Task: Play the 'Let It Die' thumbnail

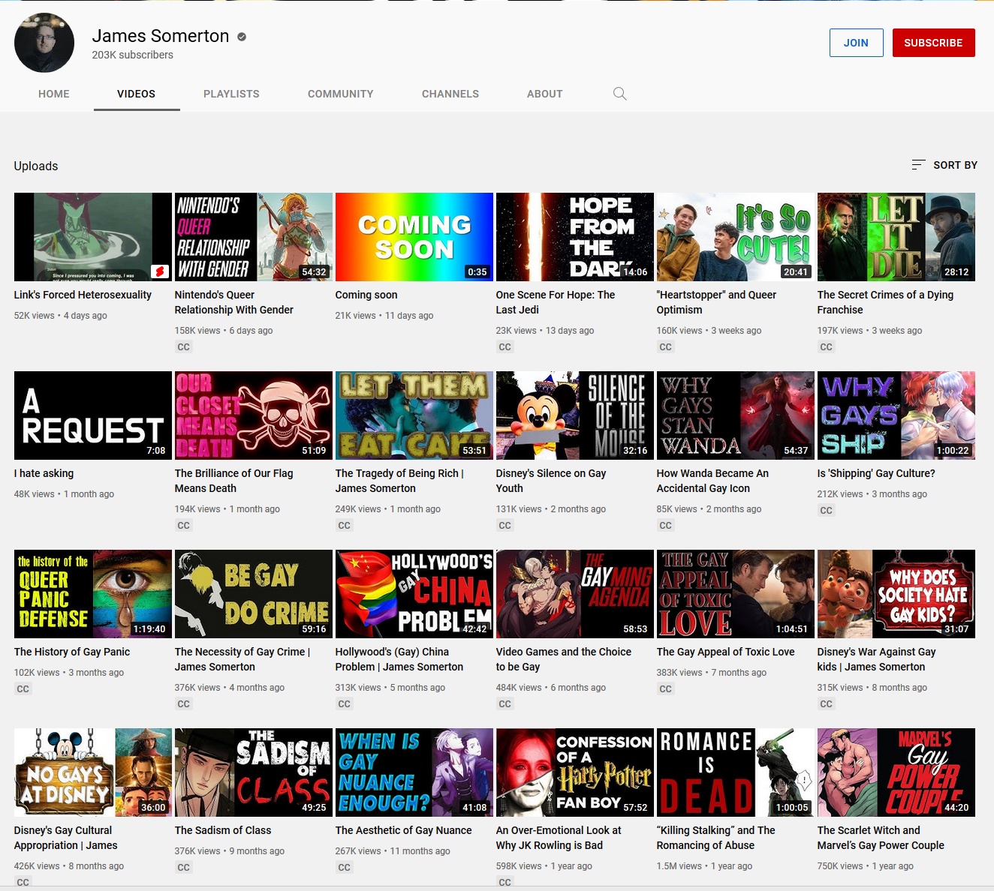Action: click(x=896, y=237)
